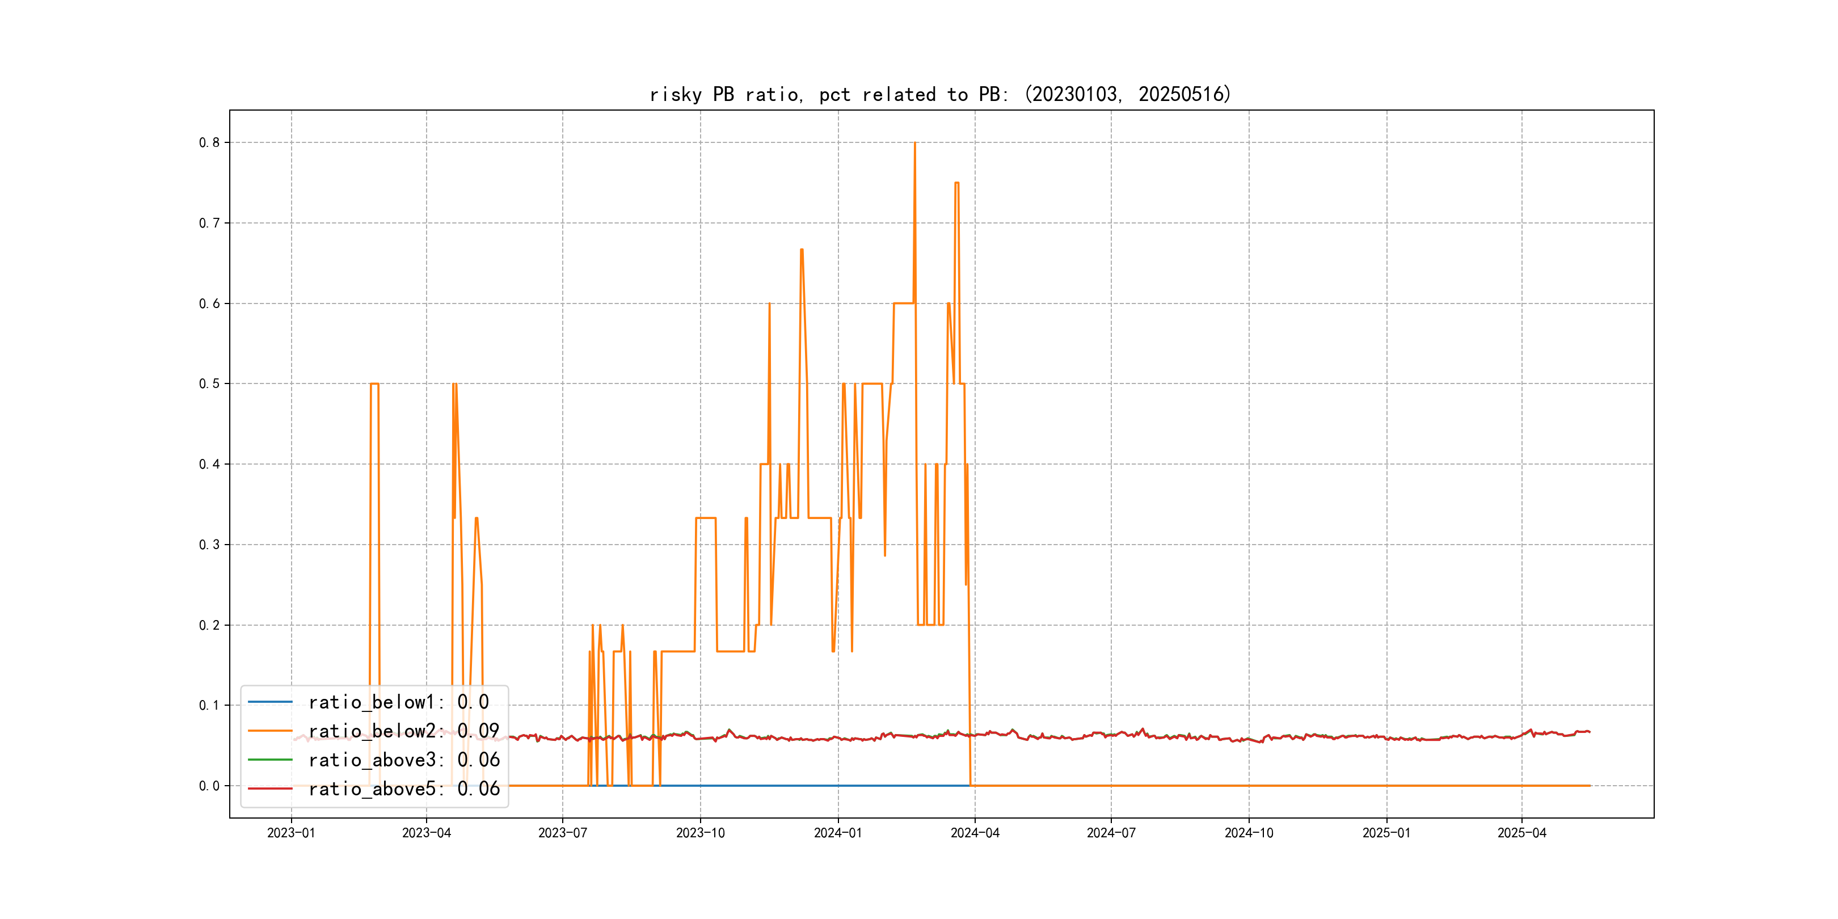Select the 'ratio_above5: 0.06' legend label
The image size is (1838, 919).
tap(403, 789)
